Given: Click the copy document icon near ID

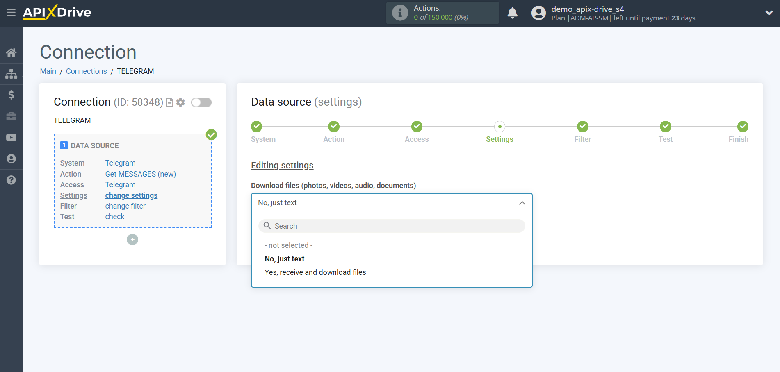Looking at the screenshot, I should coord(169,102).
